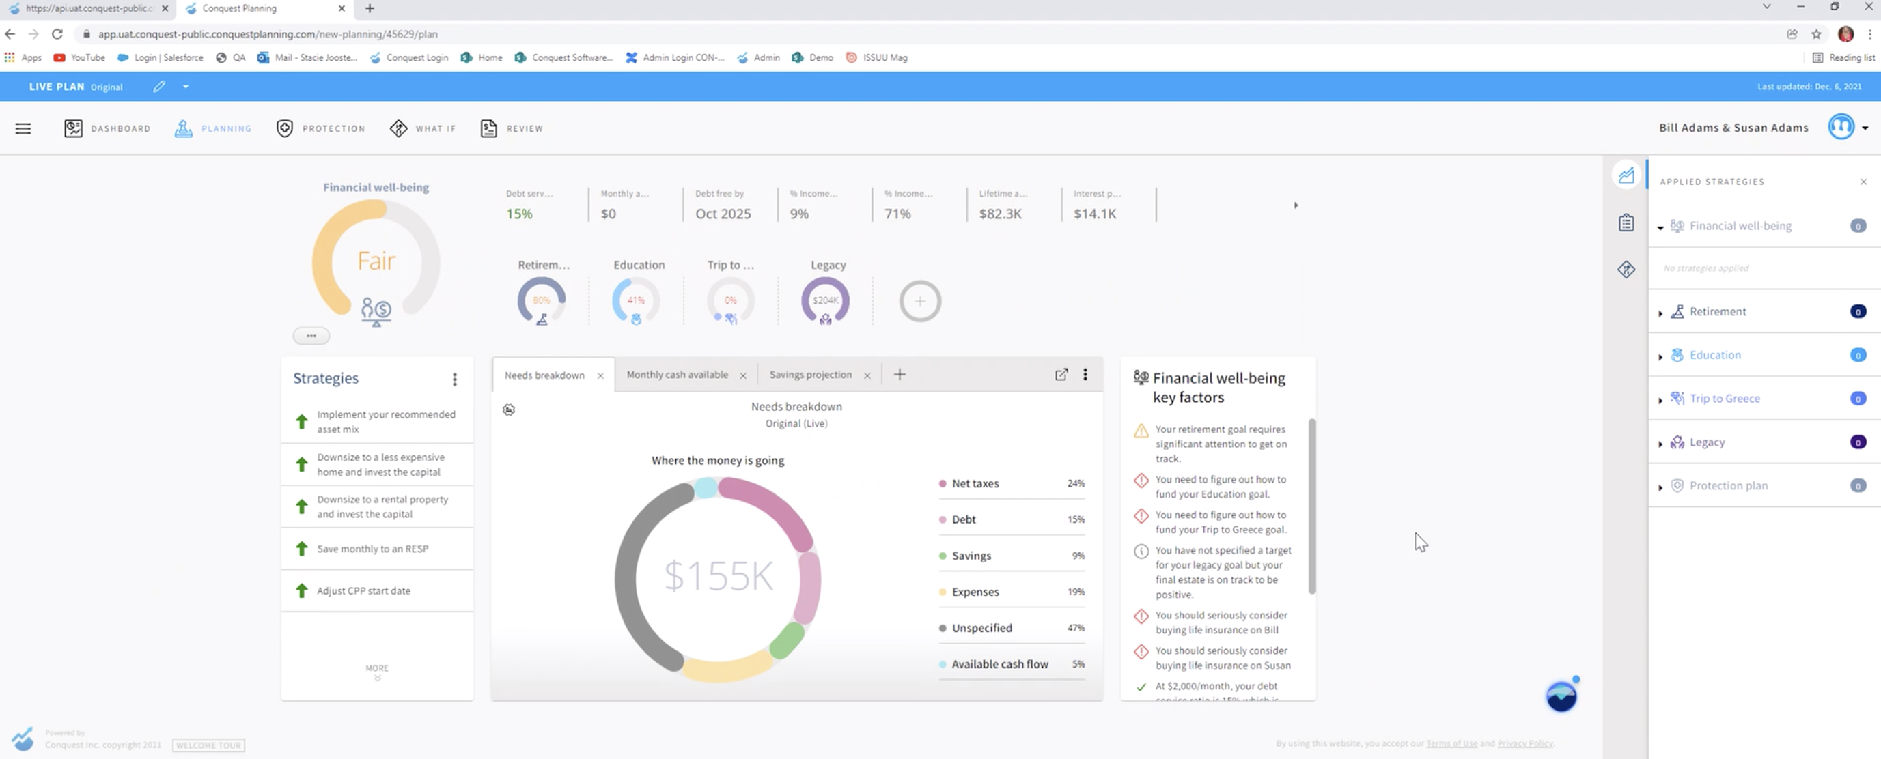
Task: Open the hamburger navigation menu
Action: [23, 128]
